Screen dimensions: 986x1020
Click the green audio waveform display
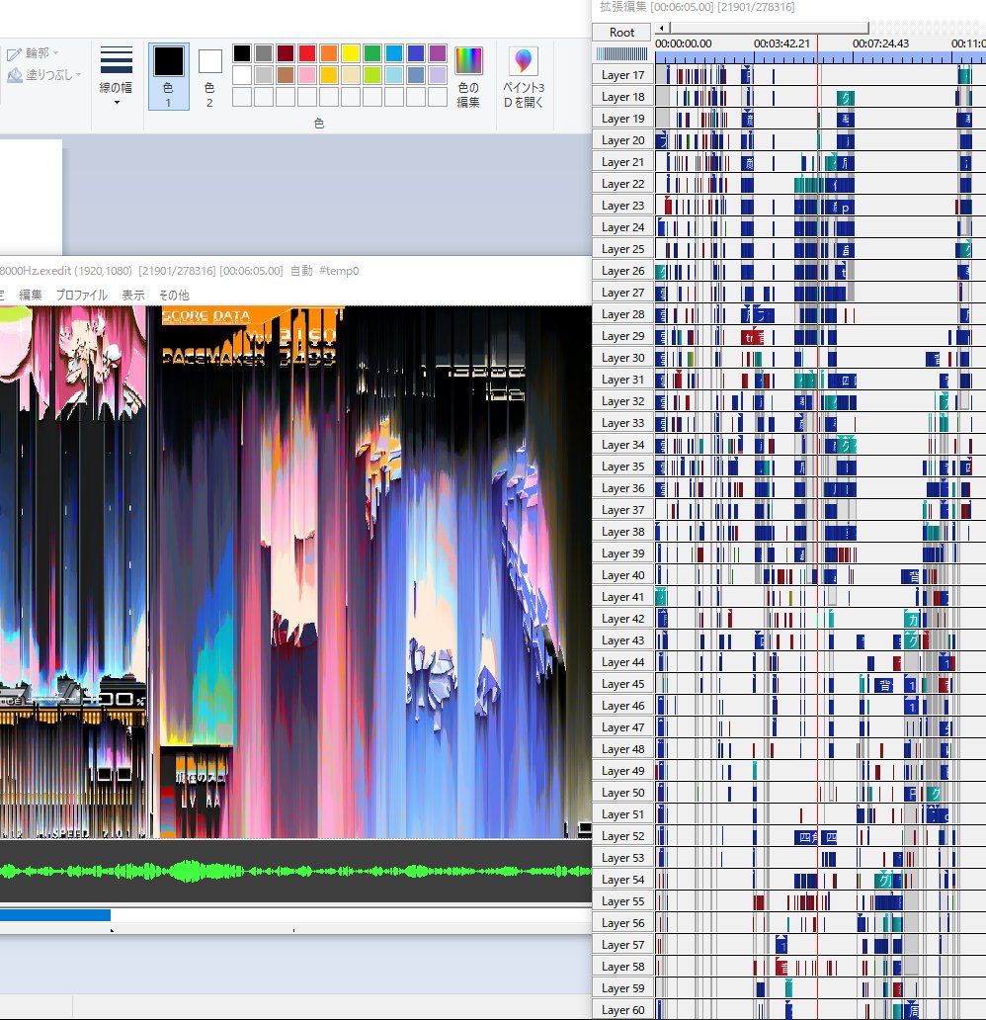[x=295, y=871]
